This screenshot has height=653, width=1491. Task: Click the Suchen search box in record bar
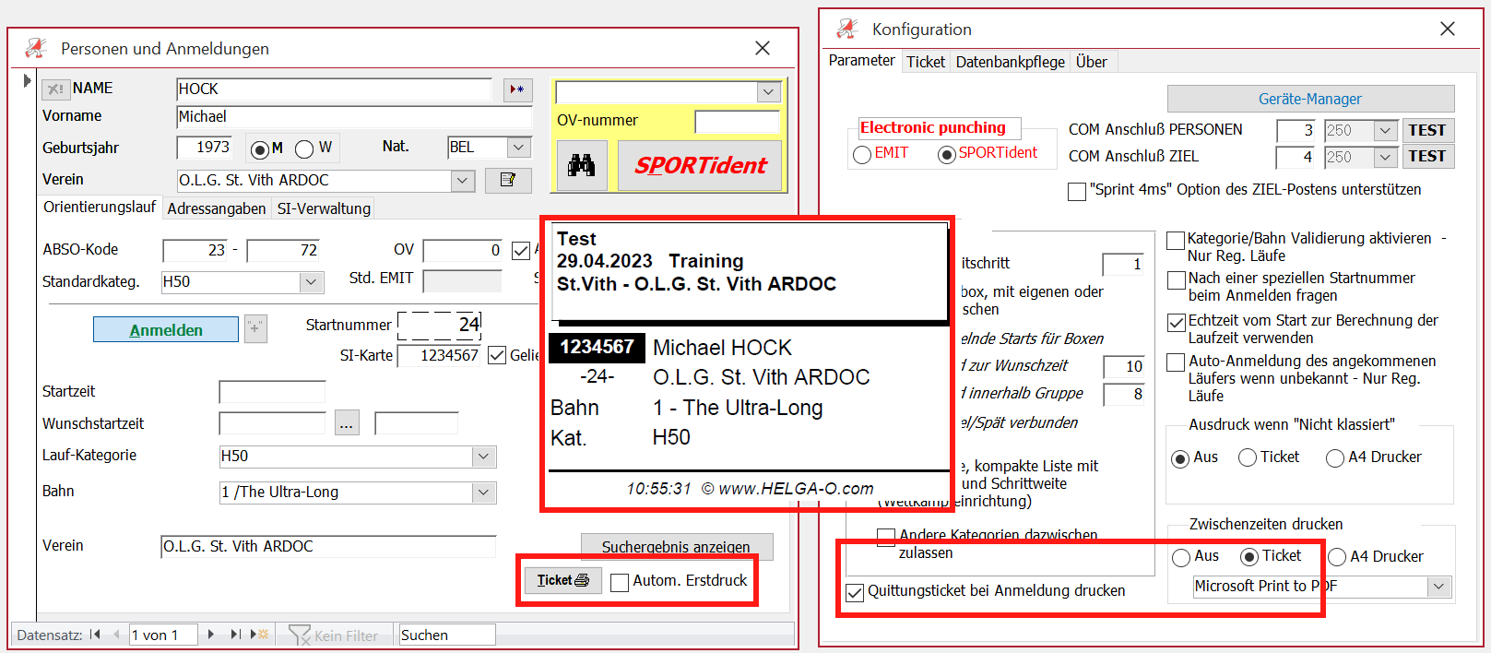447,635
